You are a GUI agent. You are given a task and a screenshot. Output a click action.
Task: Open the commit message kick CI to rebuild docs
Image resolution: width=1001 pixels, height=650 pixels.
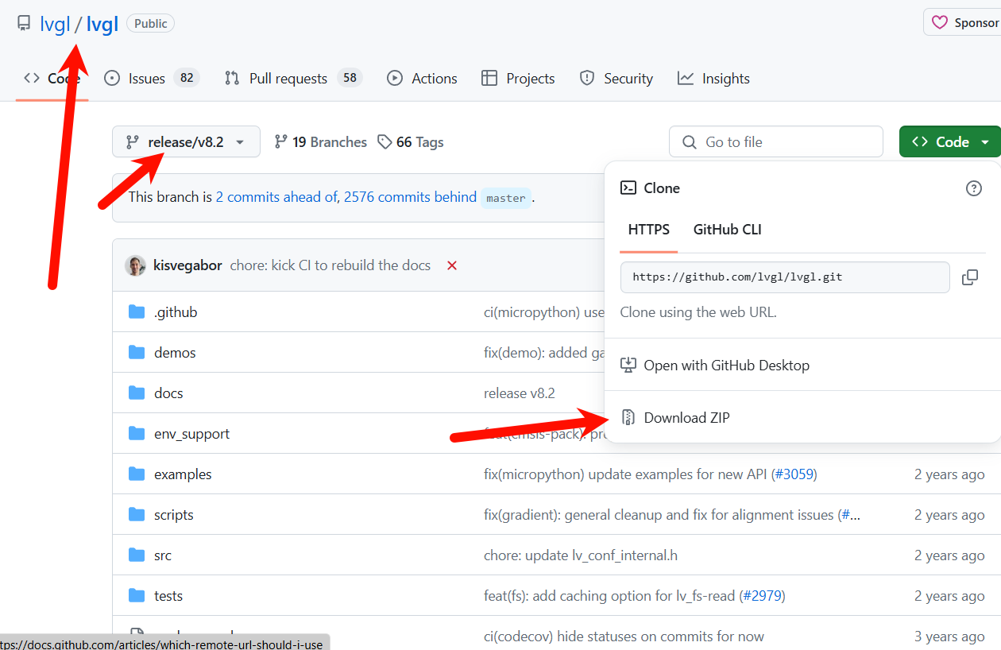point(330,265)
